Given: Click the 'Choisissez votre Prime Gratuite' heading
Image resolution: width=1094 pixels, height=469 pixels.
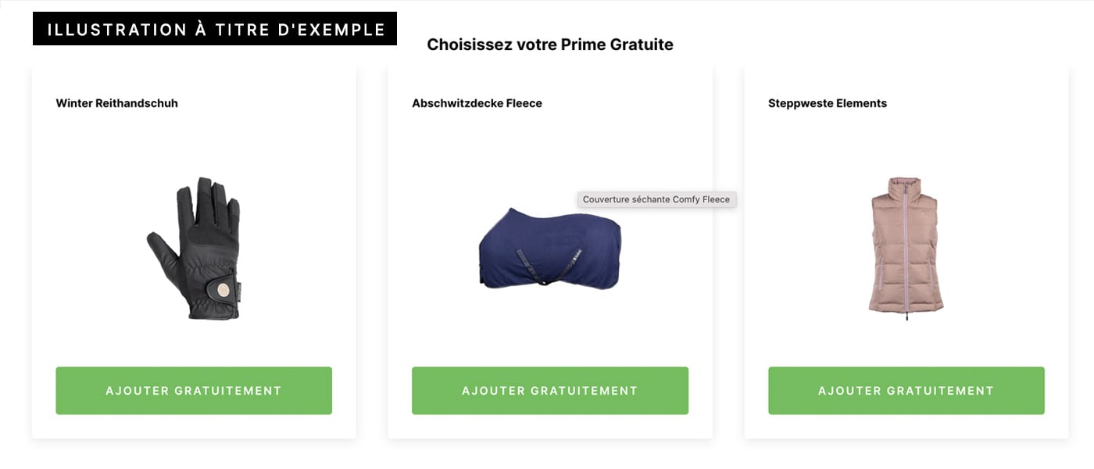Looking at the screenshot, I should [550, 45].
